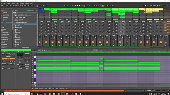Select the Compressors collection
This screenshot has height=95, width=170.
[x=6, y=14]
